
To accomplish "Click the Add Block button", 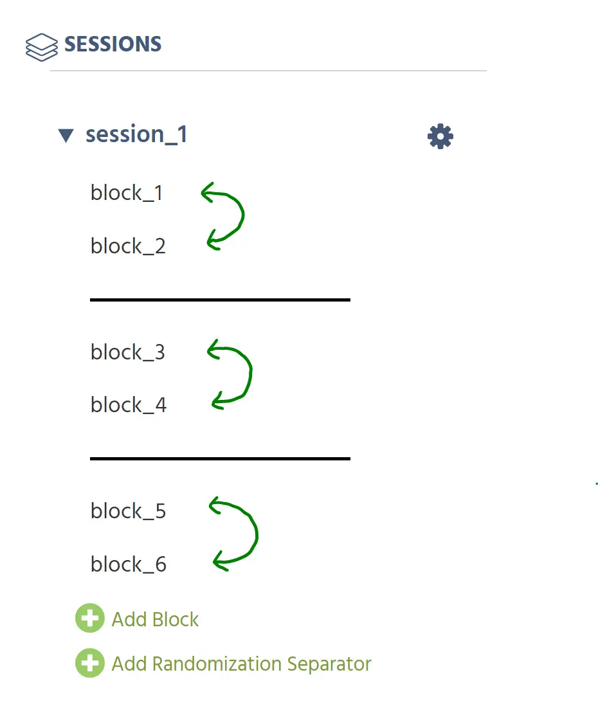I will [155, 619].
